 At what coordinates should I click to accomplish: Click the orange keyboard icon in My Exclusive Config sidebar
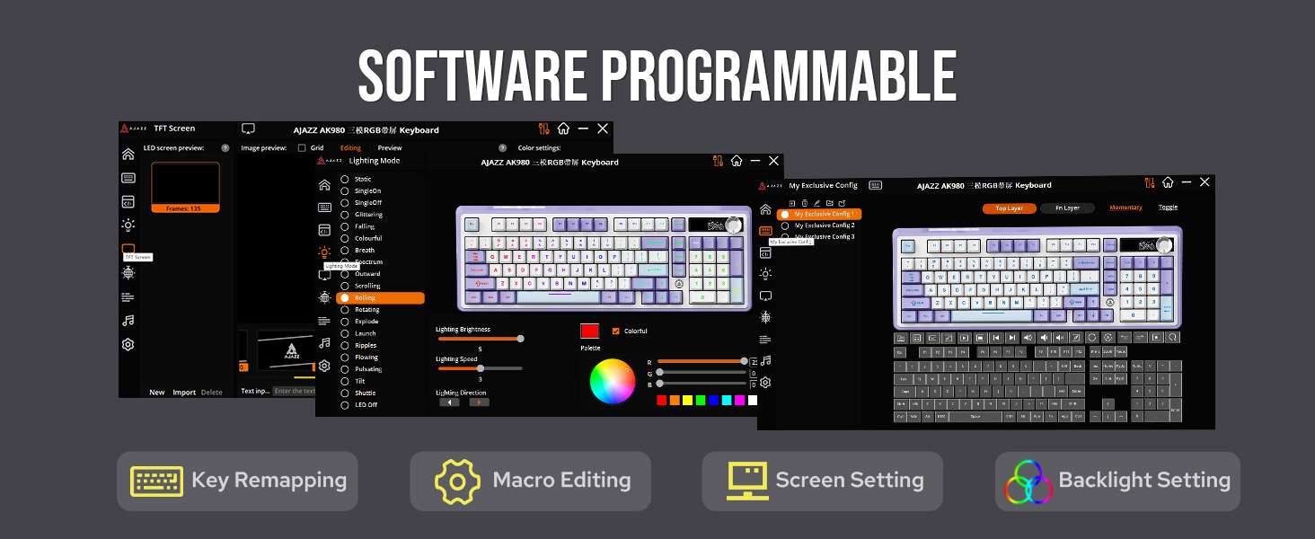[x=765, y=231]
